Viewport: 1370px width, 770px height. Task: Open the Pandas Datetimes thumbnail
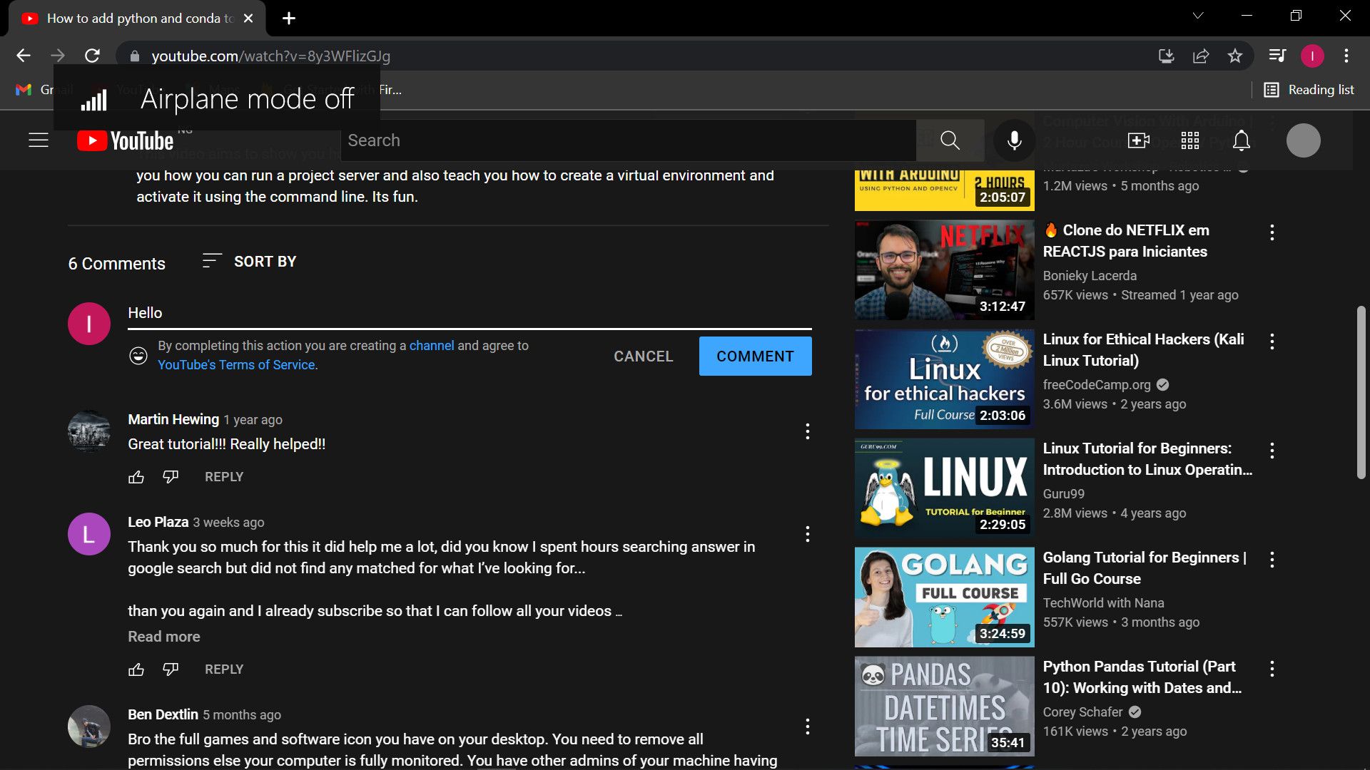pyautogui.click(x=944, y=707)
